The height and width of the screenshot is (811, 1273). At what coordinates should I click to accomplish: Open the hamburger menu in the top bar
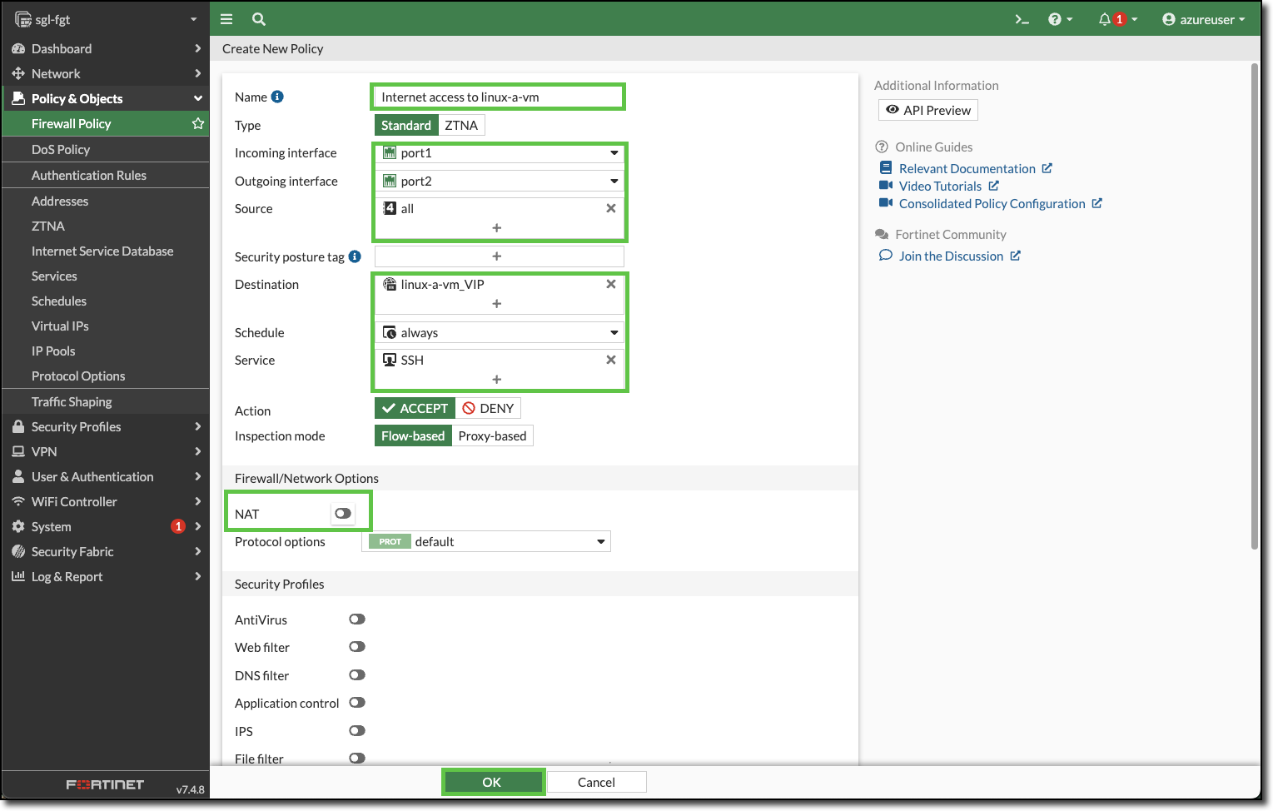(226, 18)
